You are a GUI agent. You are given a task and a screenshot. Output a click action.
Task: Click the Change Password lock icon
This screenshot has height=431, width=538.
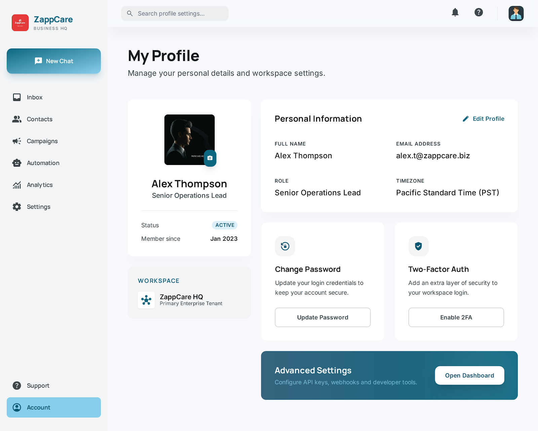point(285,246)
